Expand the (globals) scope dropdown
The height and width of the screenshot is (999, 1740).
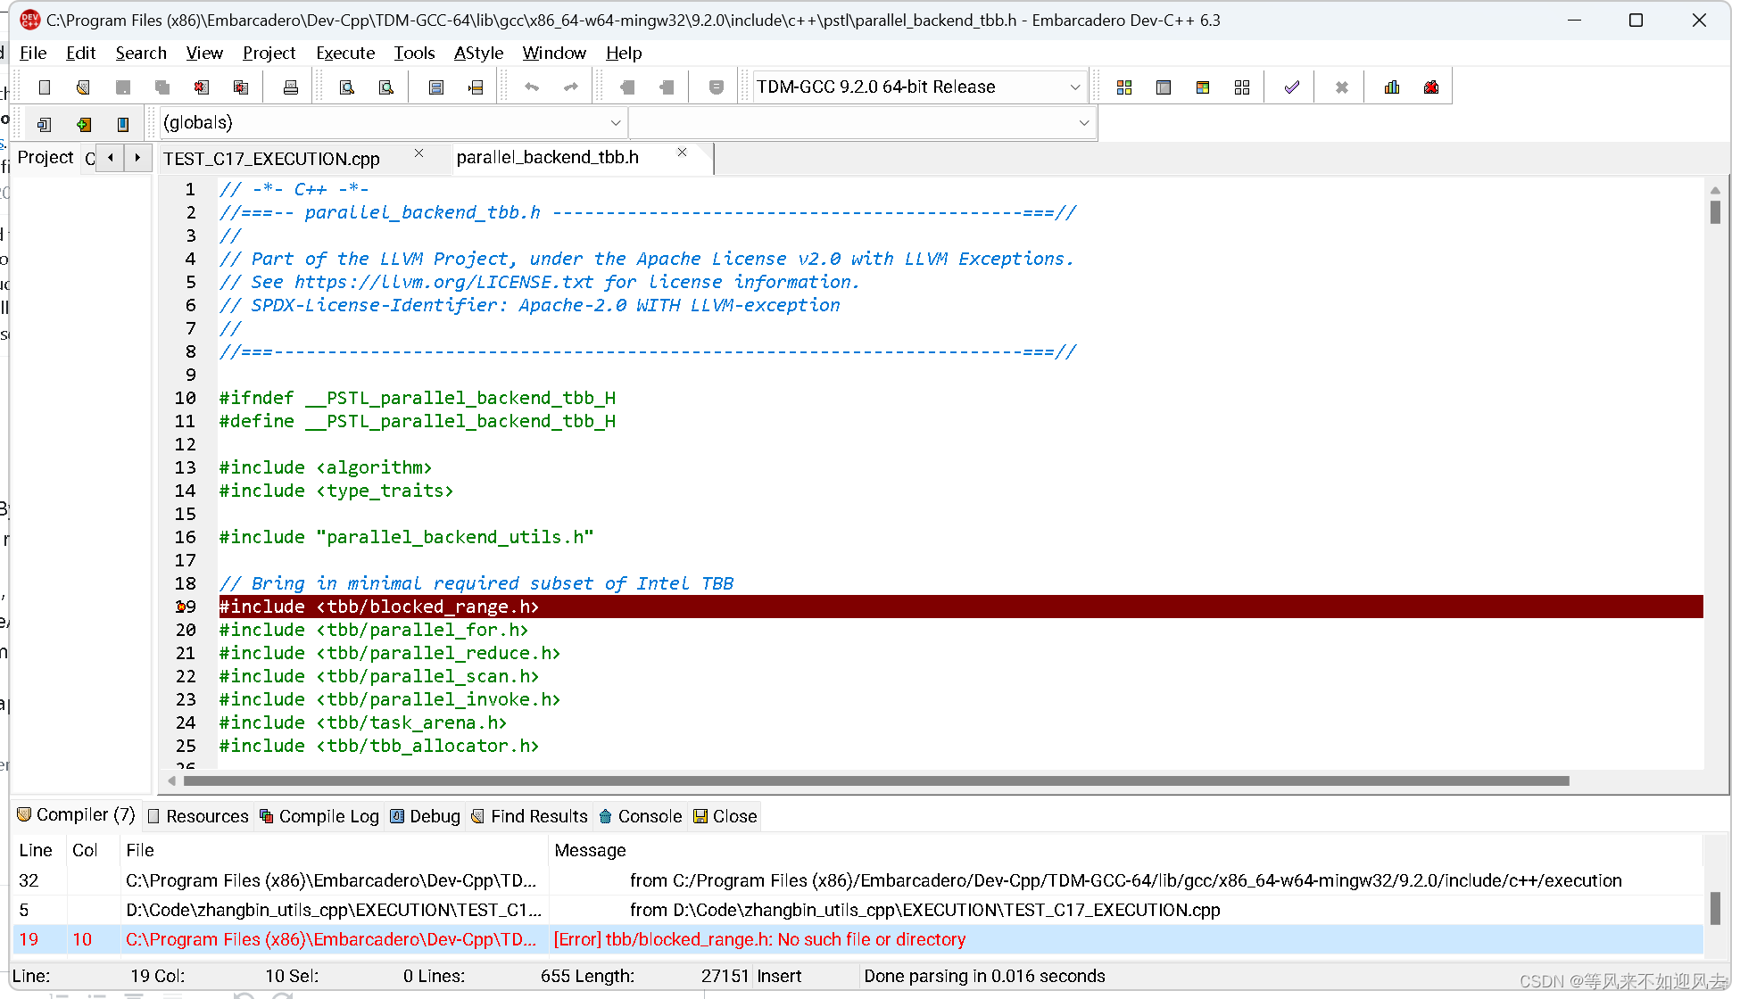click(x=616, y=123)
